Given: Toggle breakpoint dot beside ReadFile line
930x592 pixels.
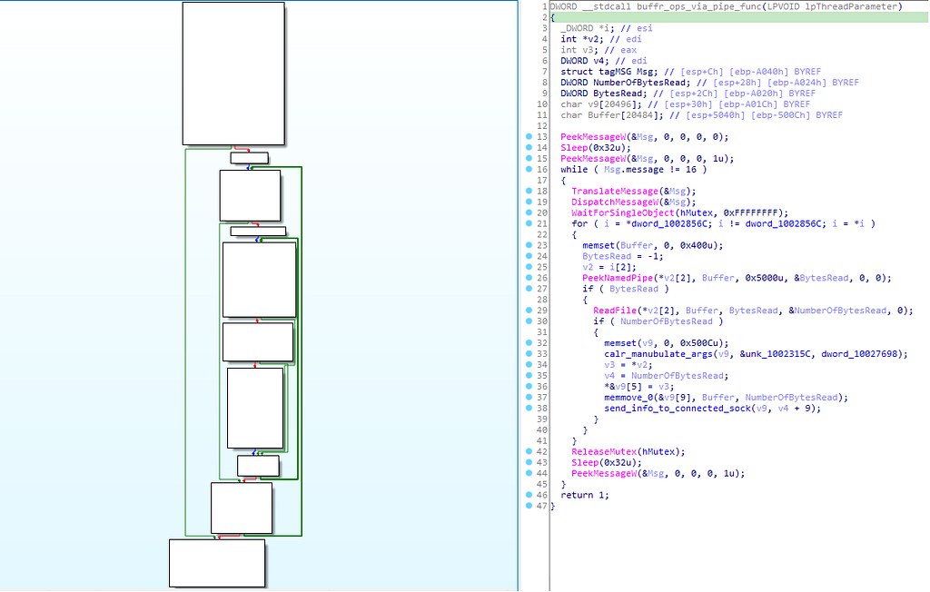Looking at the screenshot, I should pyautogui.click(x=529, y=310).
